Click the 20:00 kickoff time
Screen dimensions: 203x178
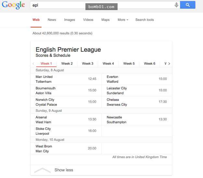point(92,148)
